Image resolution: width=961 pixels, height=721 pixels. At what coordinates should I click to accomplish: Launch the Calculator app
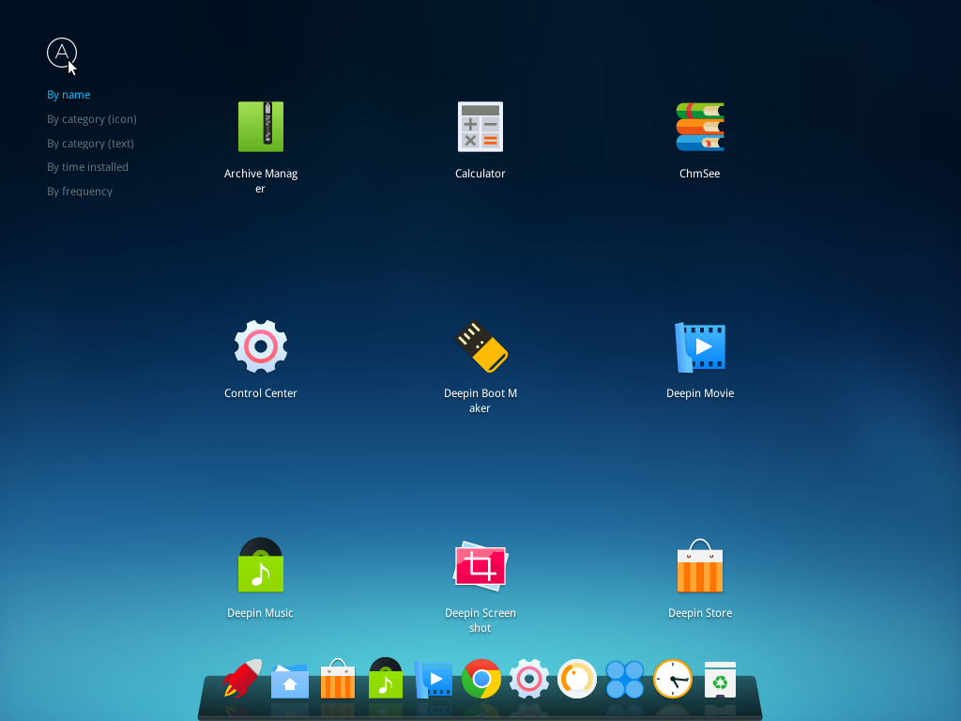[x=480, y=127]
